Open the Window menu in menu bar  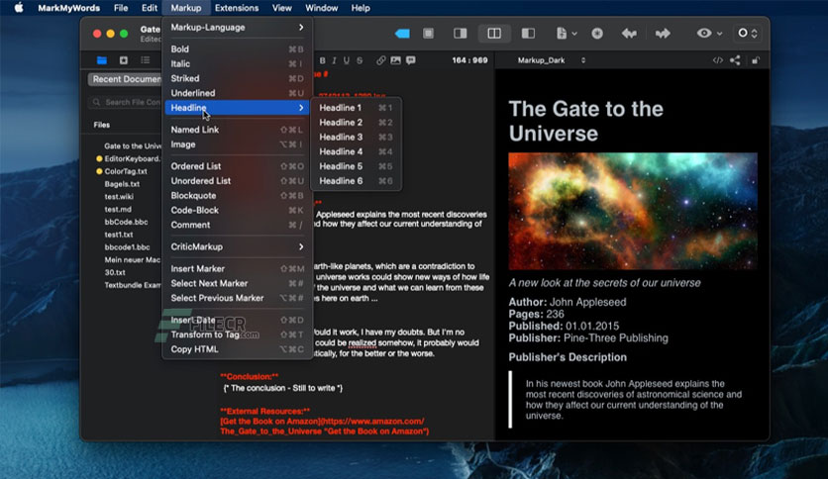click(x=321, y=8)
